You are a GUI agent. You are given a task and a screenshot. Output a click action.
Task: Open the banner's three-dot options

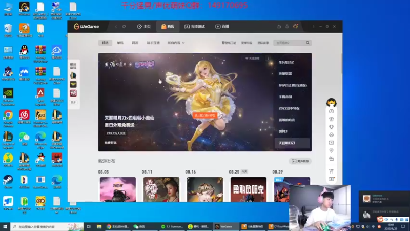(268, 59)
